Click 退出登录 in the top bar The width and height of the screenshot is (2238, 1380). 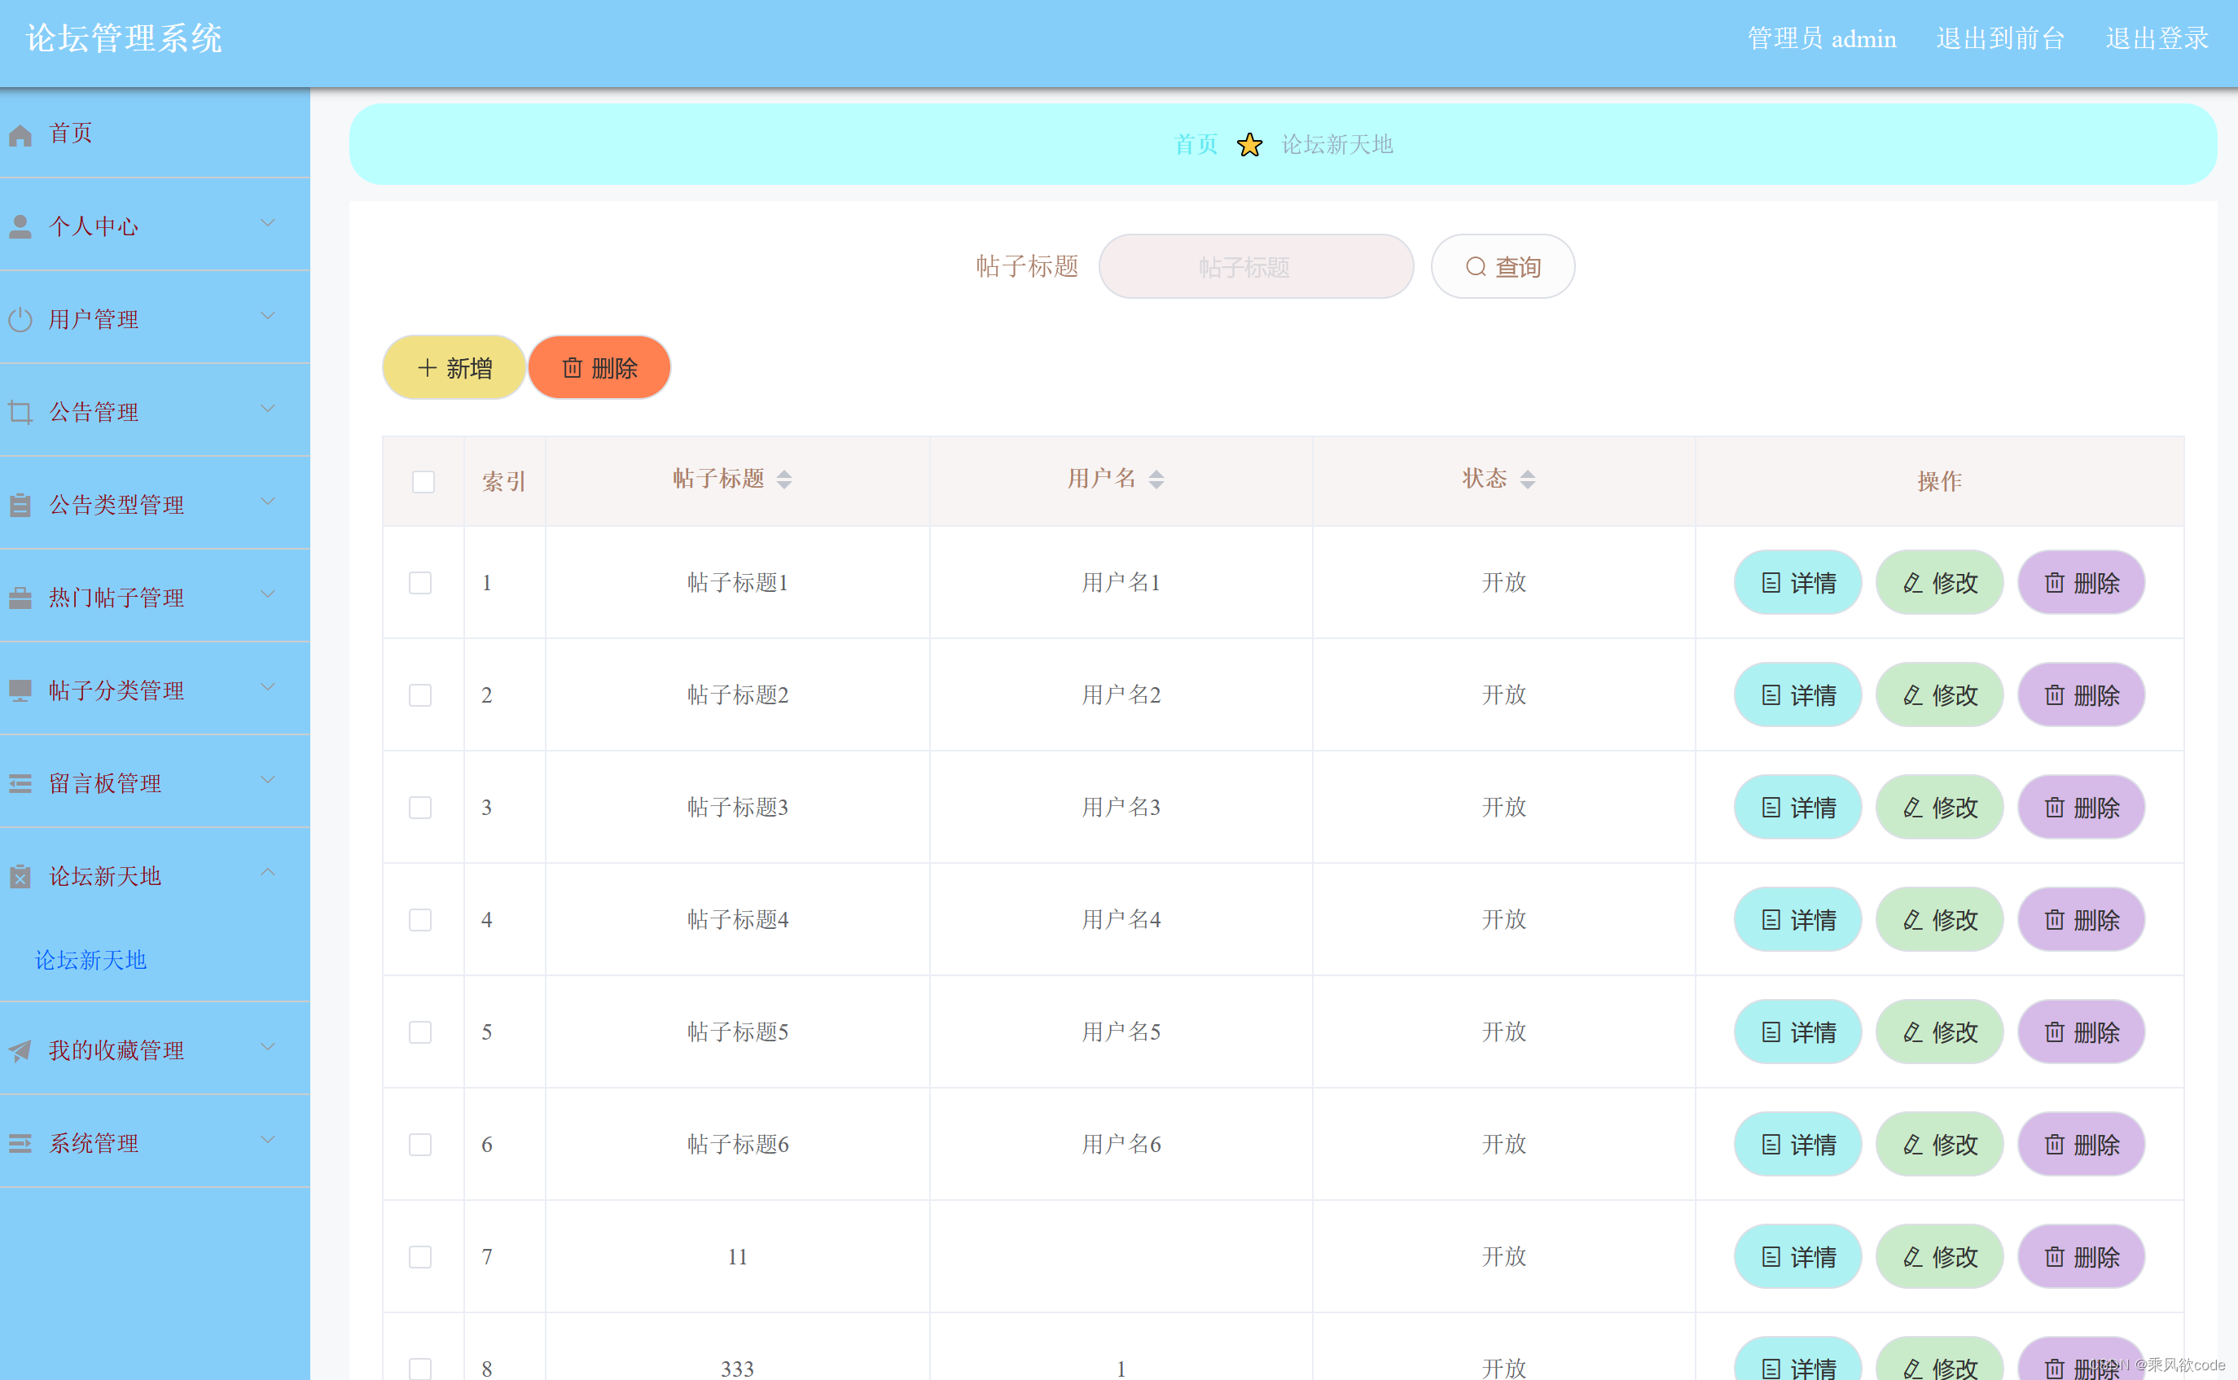pos(2156,38)
